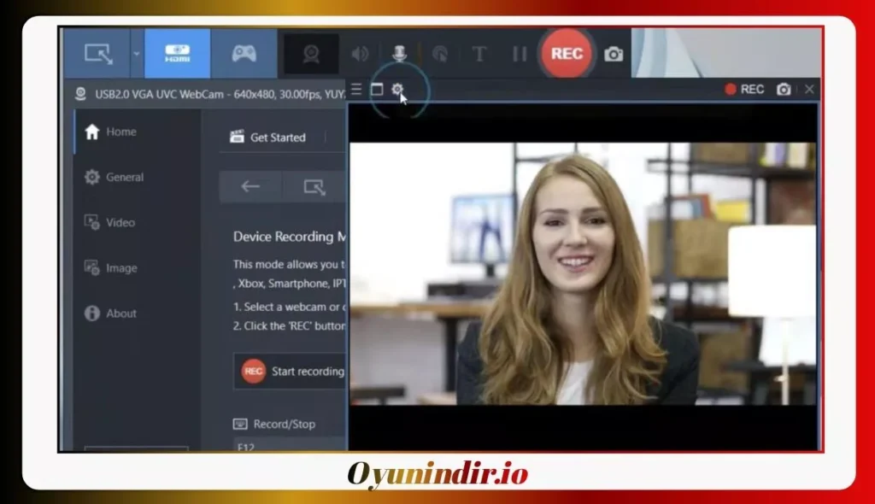Click the preview window size icon

tap(377, 90)
